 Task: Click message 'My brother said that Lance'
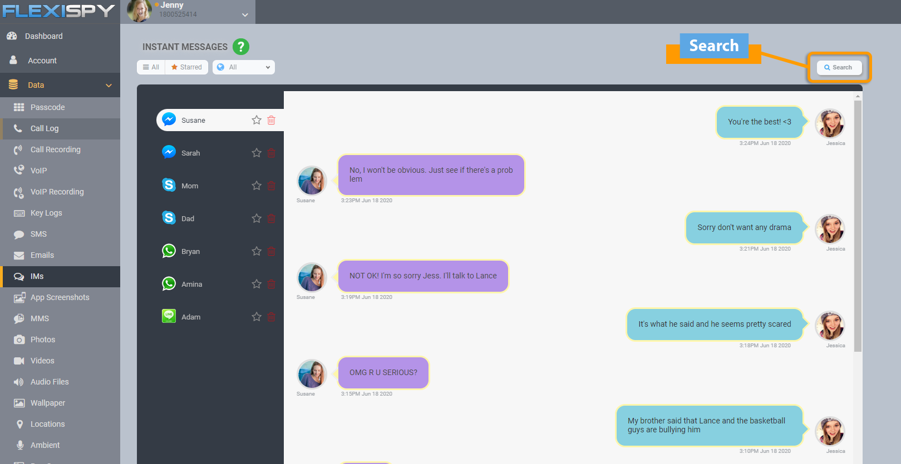coord(710,425)
